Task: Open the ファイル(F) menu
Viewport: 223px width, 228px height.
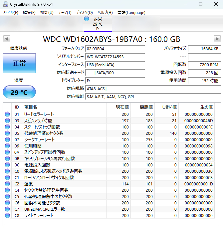Action: (x=10, y=13)
